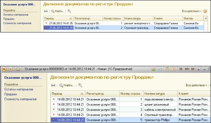
Task: Select 'Строчный трансфор...' cell in Спиридонва Галина row
Action: pos(138,28)
